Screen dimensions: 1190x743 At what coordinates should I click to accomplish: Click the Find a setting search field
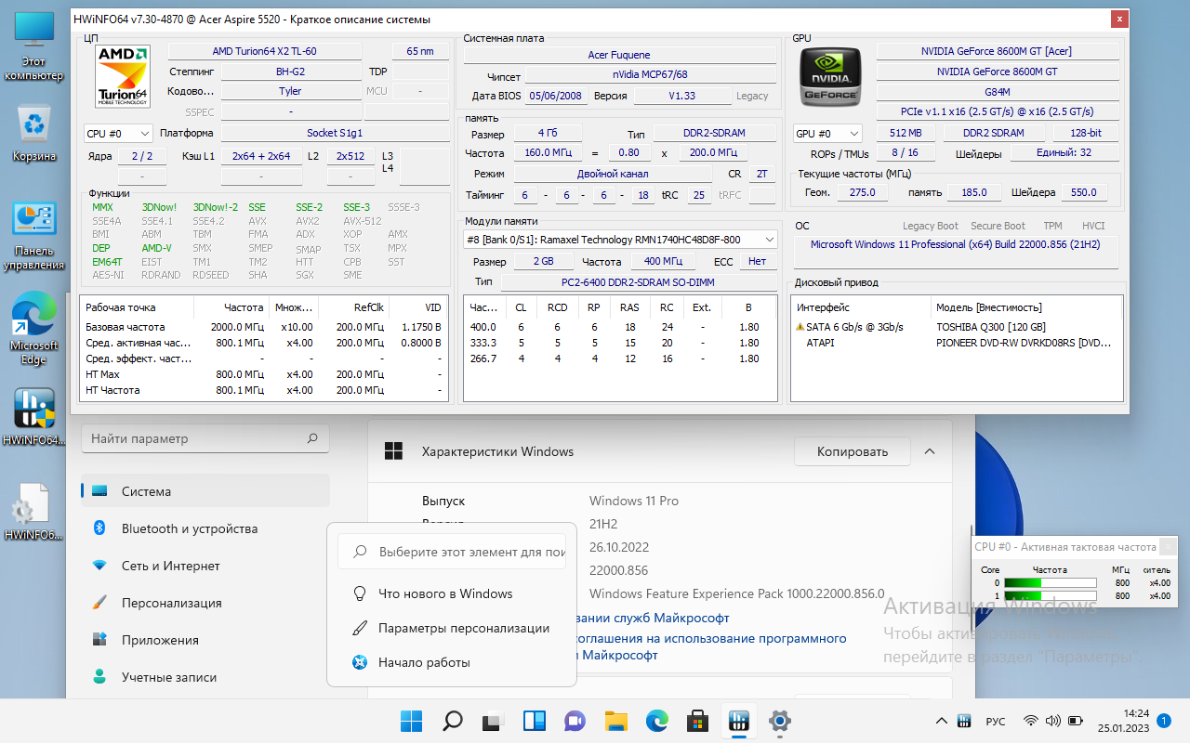(x=205, y=438)
